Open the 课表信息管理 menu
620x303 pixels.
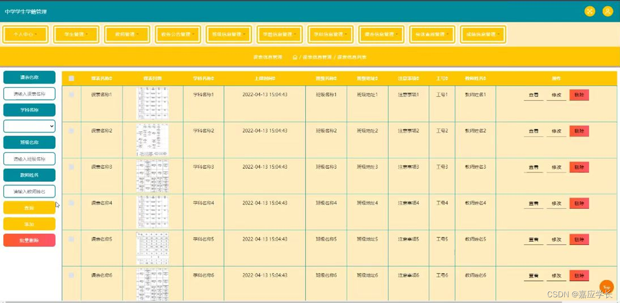381,34
